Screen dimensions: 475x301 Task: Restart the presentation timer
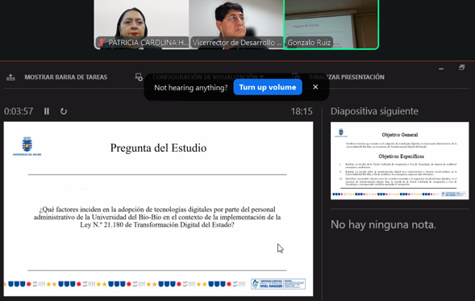click(64, 111)
